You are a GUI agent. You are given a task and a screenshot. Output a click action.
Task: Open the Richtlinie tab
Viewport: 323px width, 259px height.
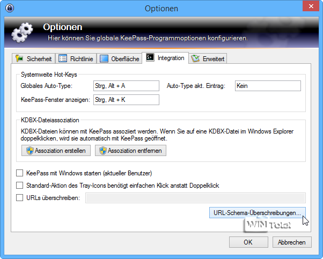pyautogui.click(x=76, y=58)
